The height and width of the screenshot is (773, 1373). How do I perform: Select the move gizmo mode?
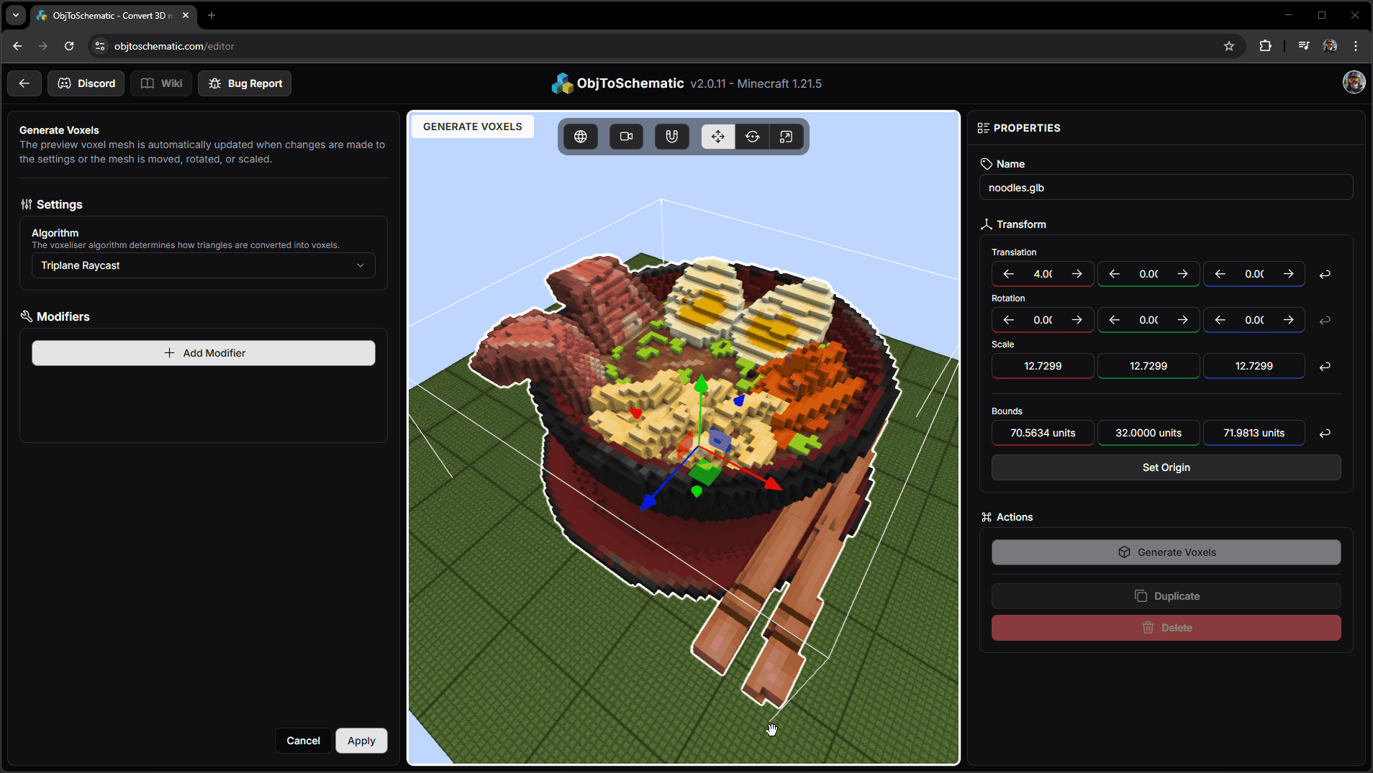tap(718, 137)
